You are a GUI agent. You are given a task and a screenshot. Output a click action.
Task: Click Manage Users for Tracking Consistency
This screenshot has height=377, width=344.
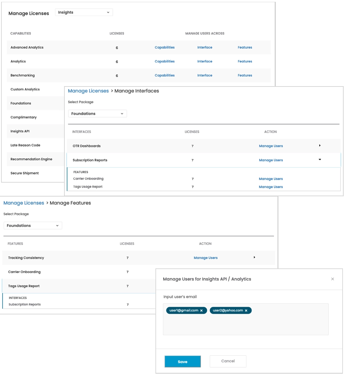pos(206,258)
